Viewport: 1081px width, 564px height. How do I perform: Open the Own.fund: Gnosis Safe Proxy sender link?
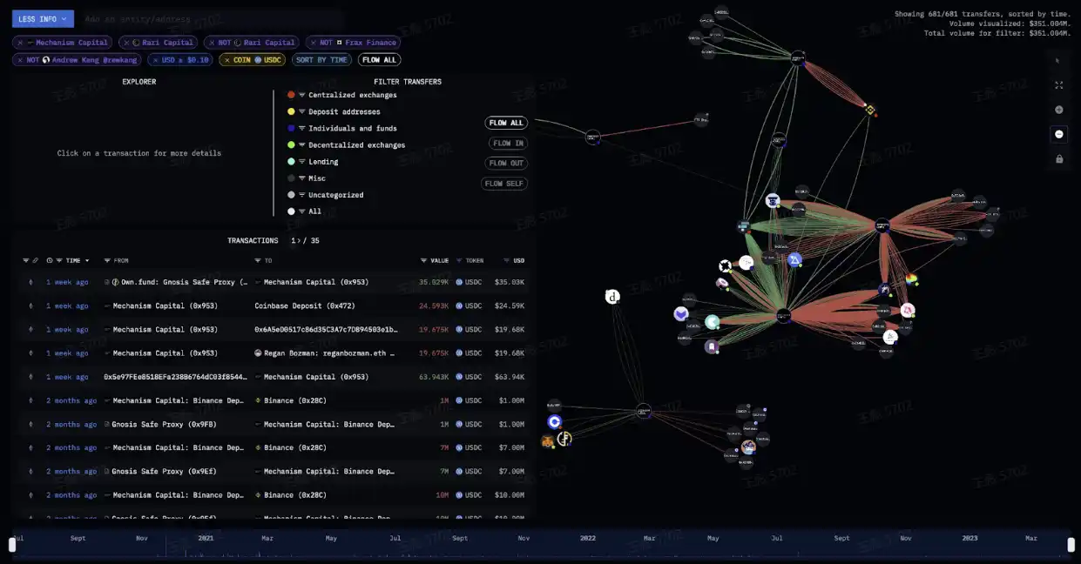click(184, 282)
